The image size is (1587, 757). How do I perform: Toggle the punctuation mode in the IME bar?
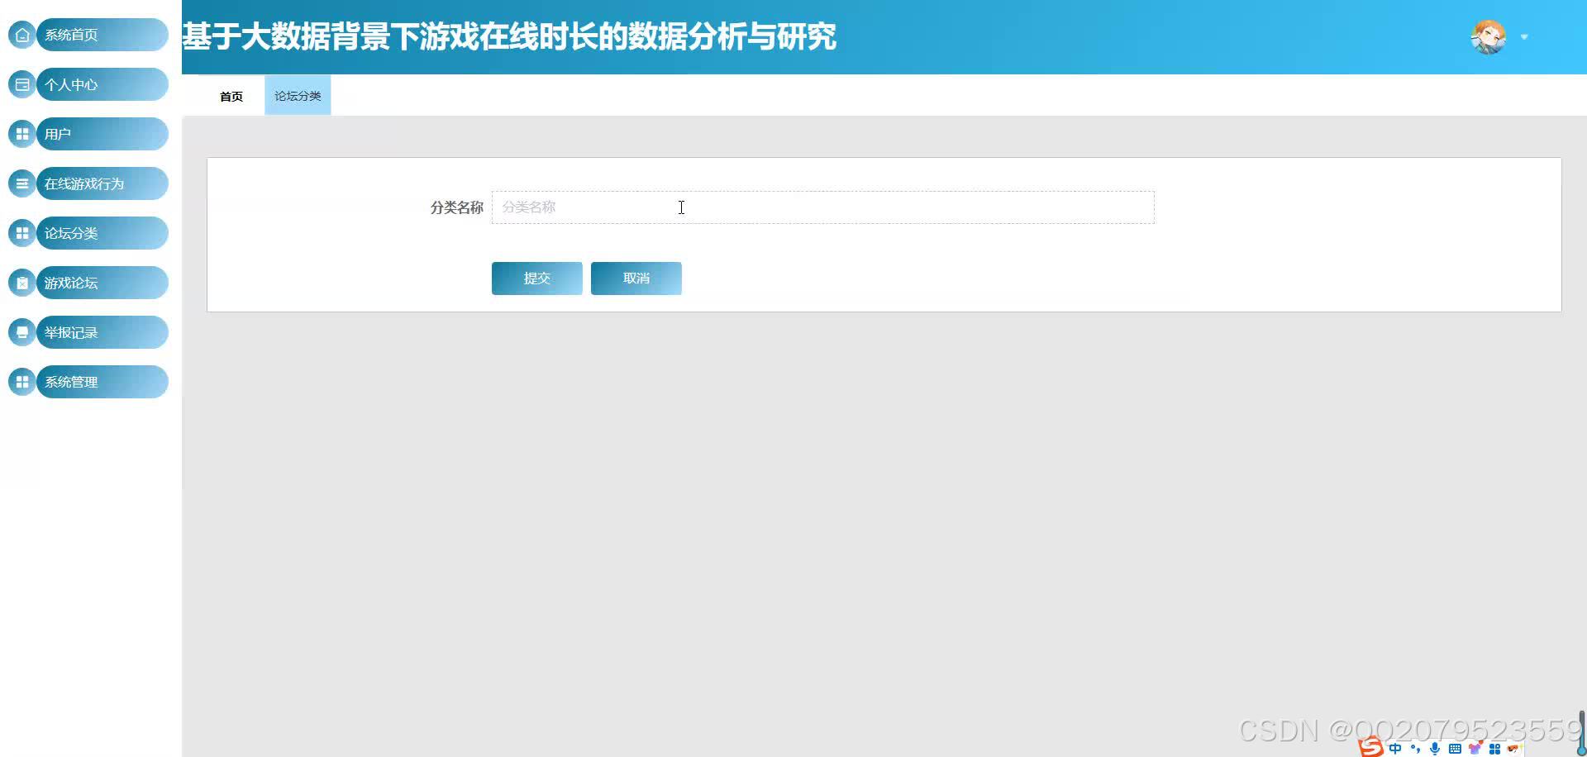[x=1415, y=749]
